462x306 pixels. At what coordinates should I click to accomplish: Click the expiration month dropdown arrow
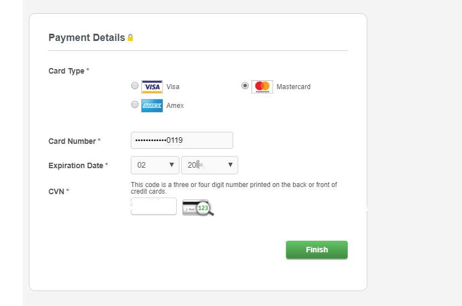172,165
